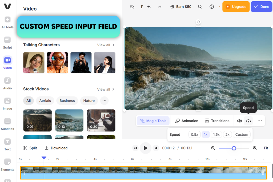
Task: Choose the 0:30 business meeting stock video
Action: [x=101, y=120]
